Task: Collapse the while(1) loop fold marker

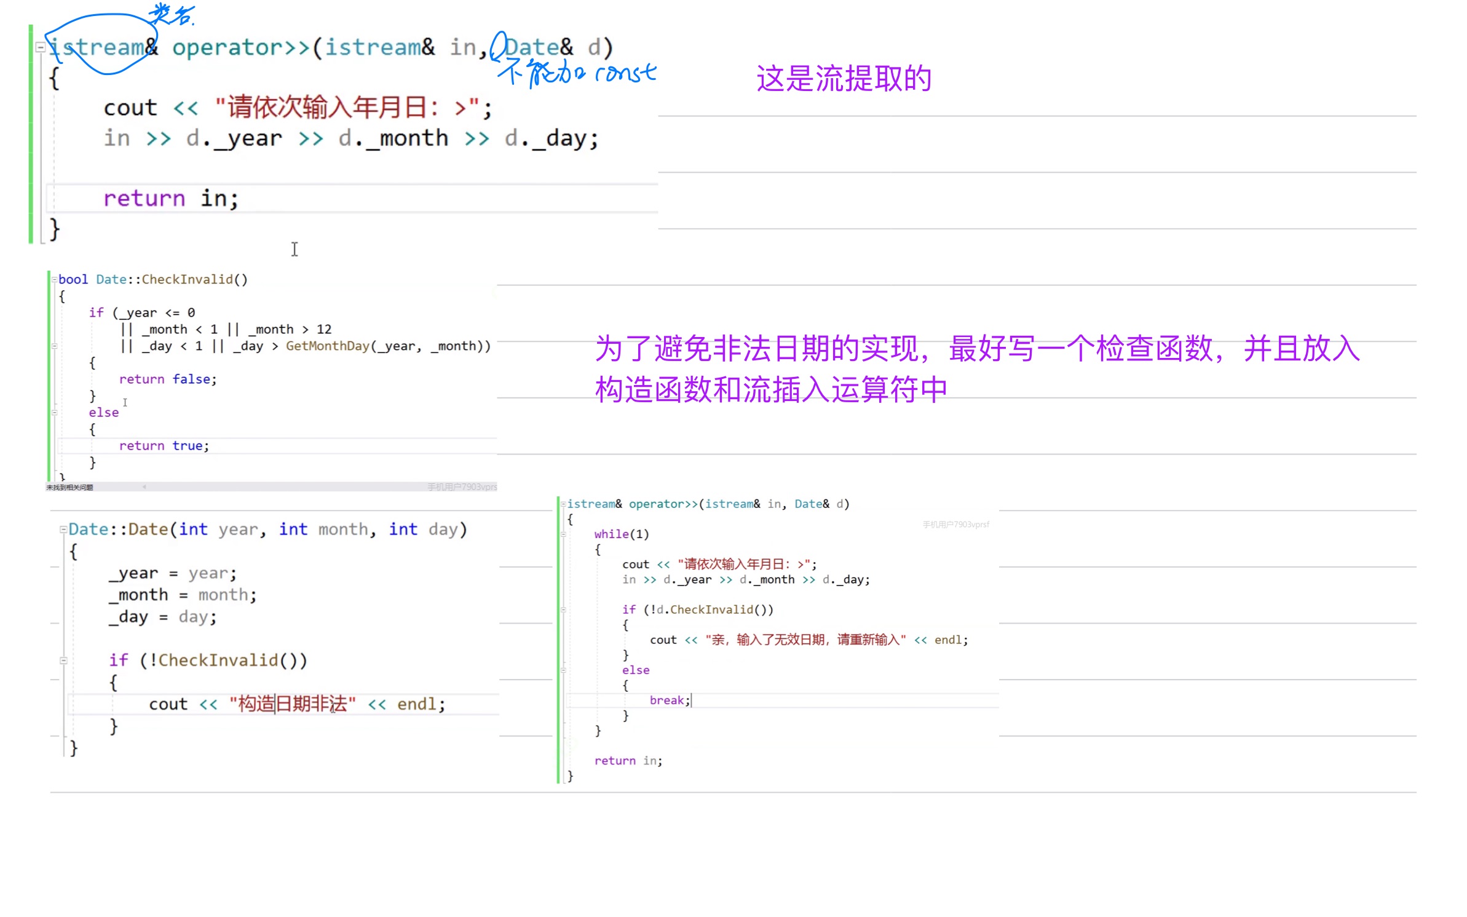Action: click(563, 534)
